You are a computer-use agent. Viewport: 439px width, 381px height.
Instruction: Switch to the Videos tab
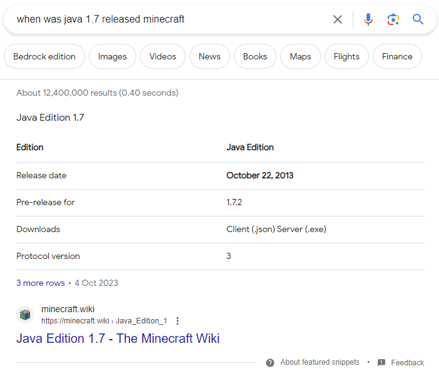coord(163,56)
